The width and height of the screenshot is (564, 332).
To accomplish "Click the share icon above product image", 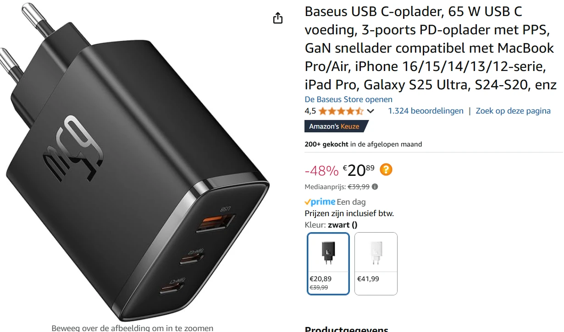I will coord(278,18).
